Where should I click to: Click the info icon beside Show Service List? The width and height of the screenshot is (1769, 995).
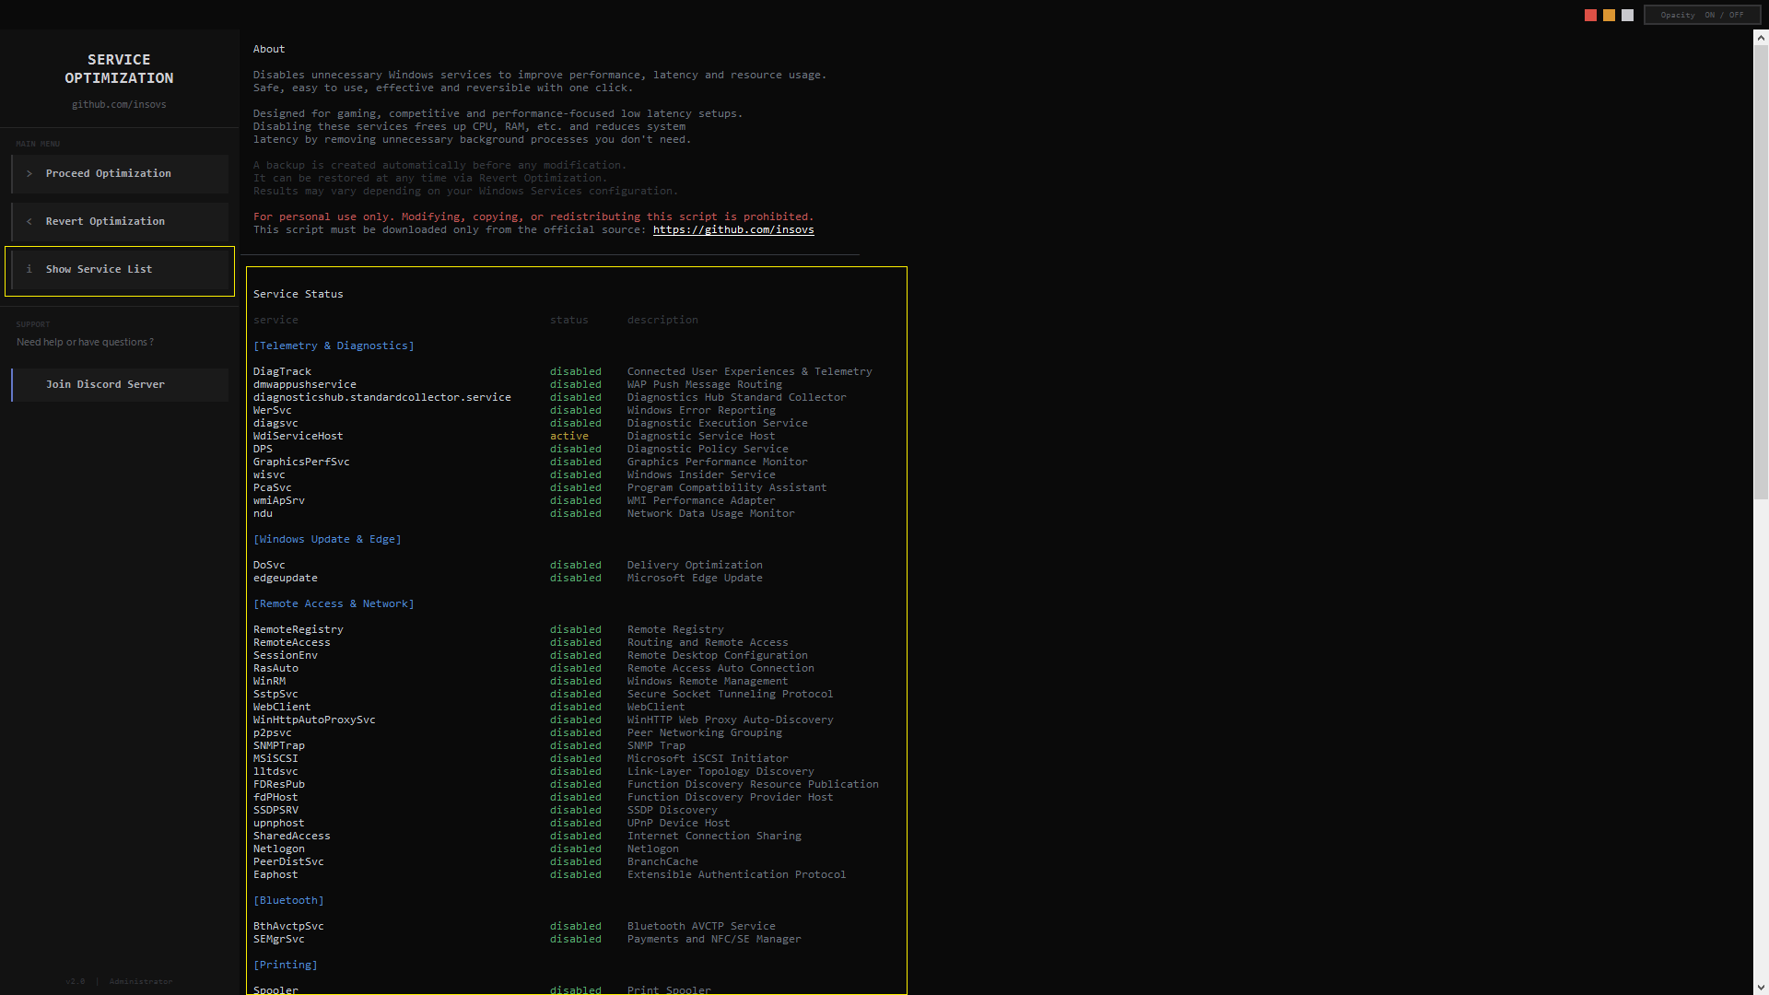pyautogui.click(x=29, y=270)
